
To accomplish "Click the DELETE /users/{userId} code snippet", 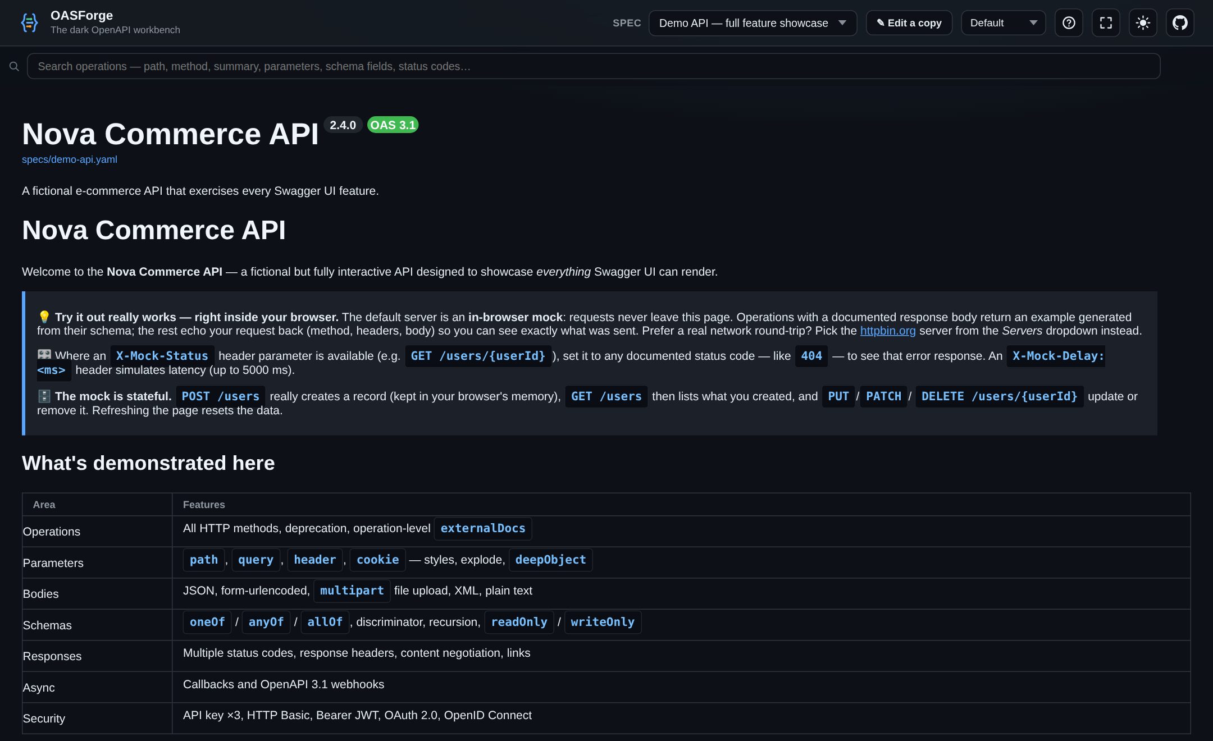I will 1000,396.
